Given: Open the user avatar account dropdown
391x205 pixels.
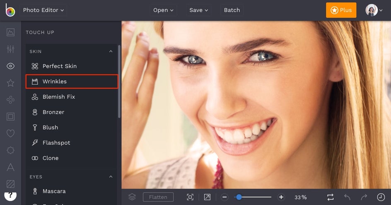Looking at the screenshot, I should [374, 10].
